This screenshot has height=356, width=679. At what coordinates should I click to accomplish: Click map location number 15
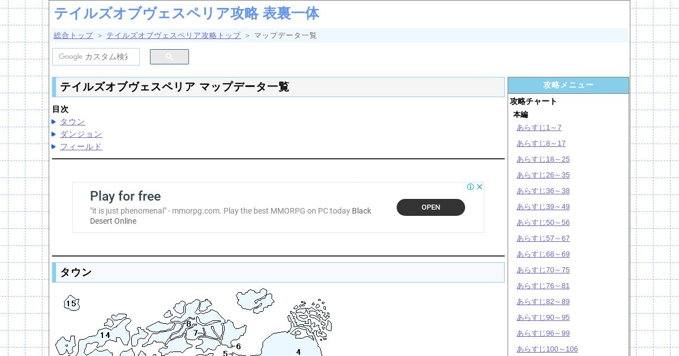[x=71, y=303]
